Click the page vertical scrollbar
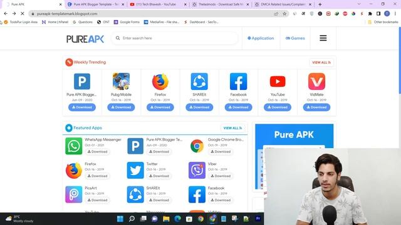The image size is (401, 225). tap(400, 60)
